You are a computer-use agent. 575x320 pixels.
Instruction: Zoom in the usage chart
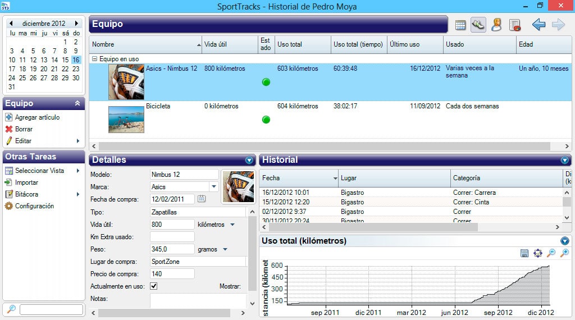564,253
